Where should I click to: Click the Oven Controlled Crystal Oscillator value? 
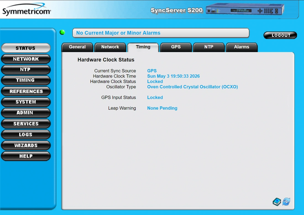[x=192, y=87]
